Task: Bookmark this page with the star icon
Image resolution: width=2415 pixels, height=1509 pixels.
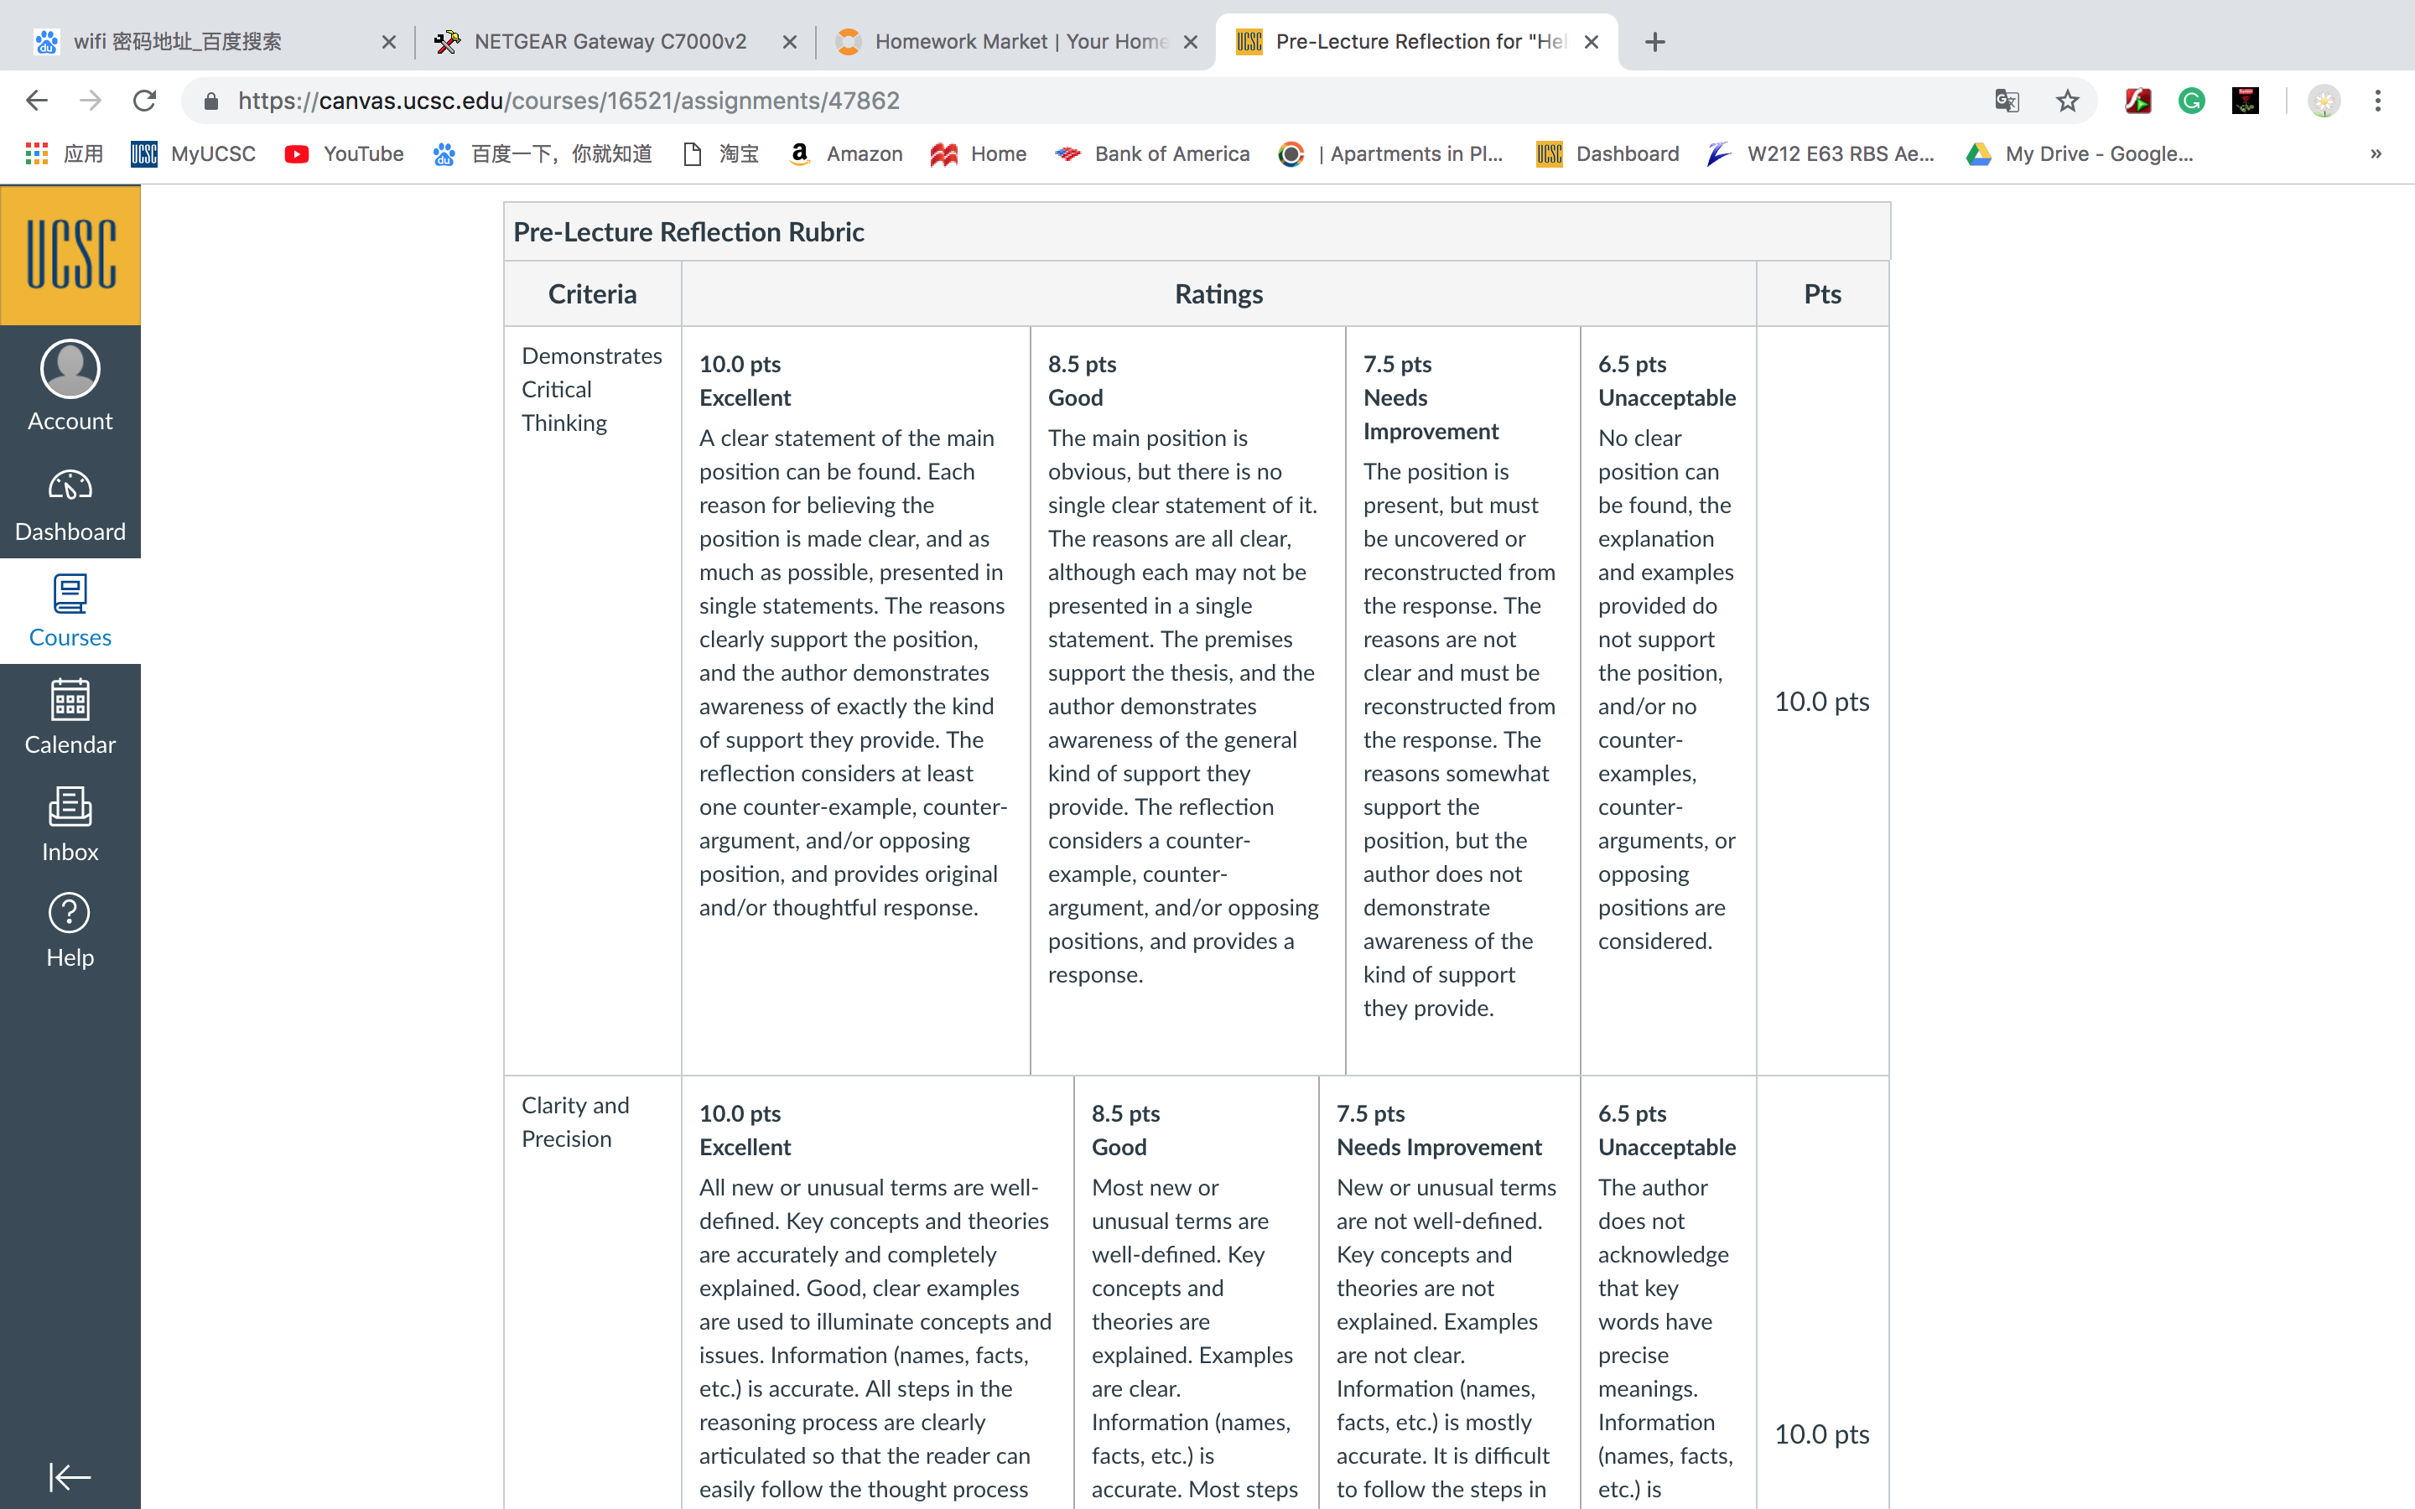Action: point(2067,101)
